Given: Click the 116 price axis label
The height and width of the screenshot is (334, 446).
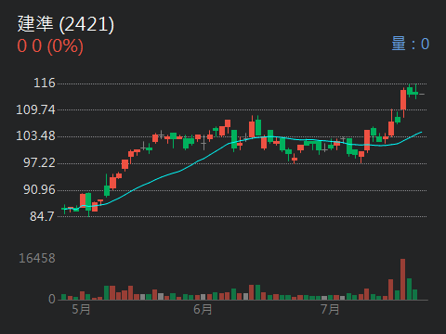Looking at the screenshot, I should (x=45, y=83).
